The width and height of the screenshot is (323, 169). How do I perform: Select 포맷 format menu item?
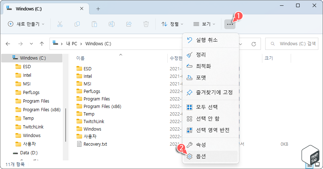[211, 78]
